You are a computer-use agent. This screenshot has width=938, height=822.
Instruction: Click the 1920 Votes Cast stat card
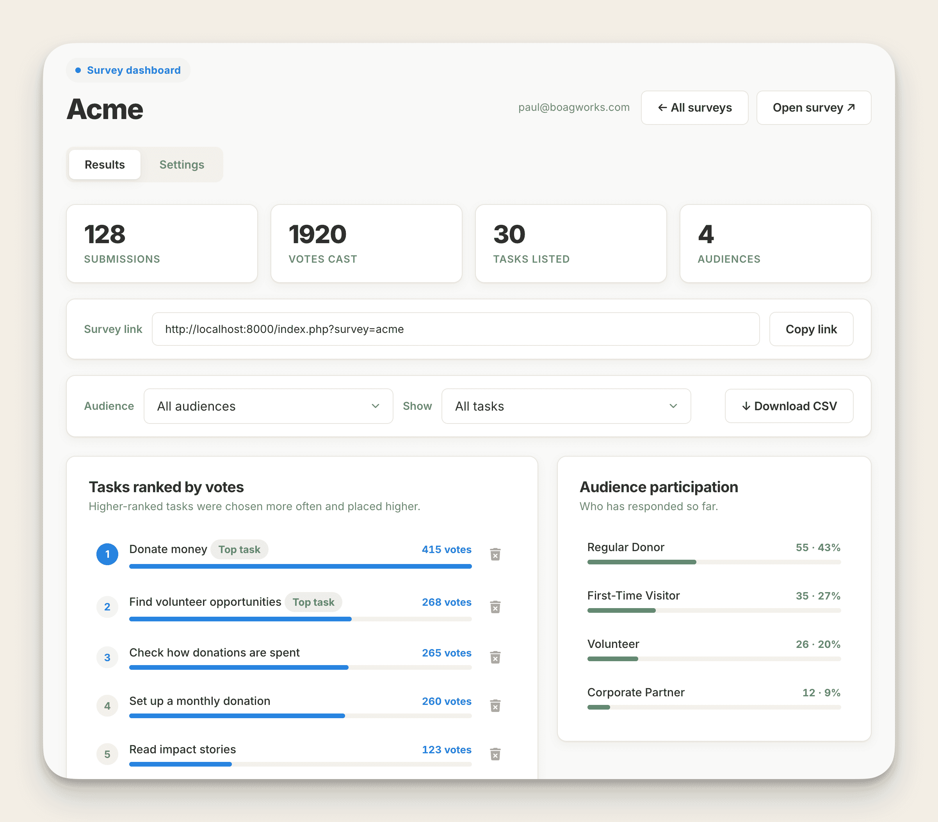367,244
